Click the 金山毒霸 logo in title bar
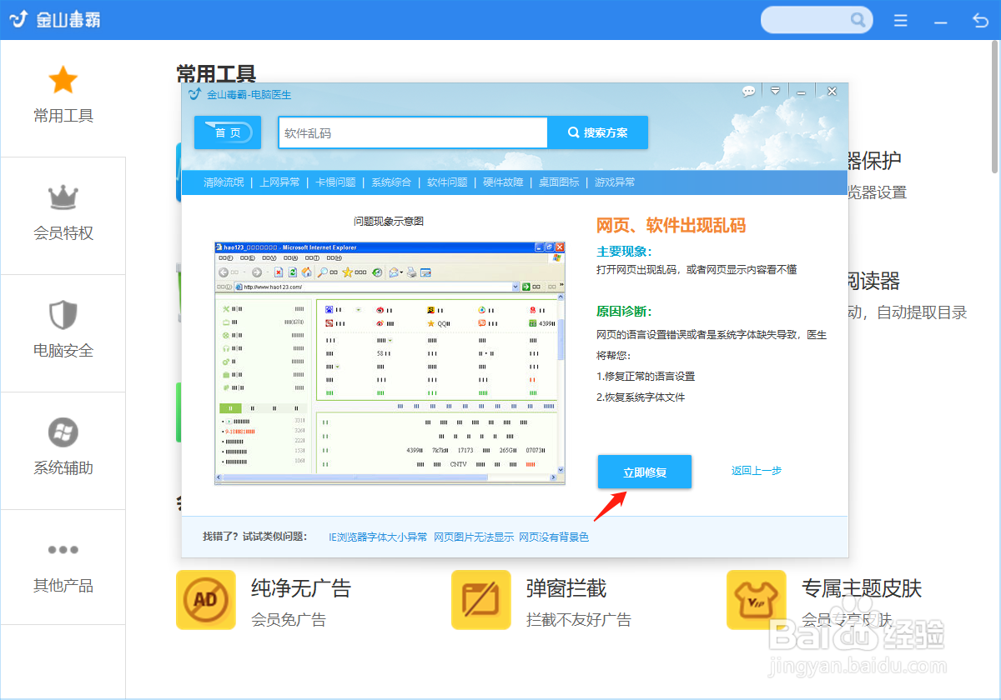 point(57,18)
